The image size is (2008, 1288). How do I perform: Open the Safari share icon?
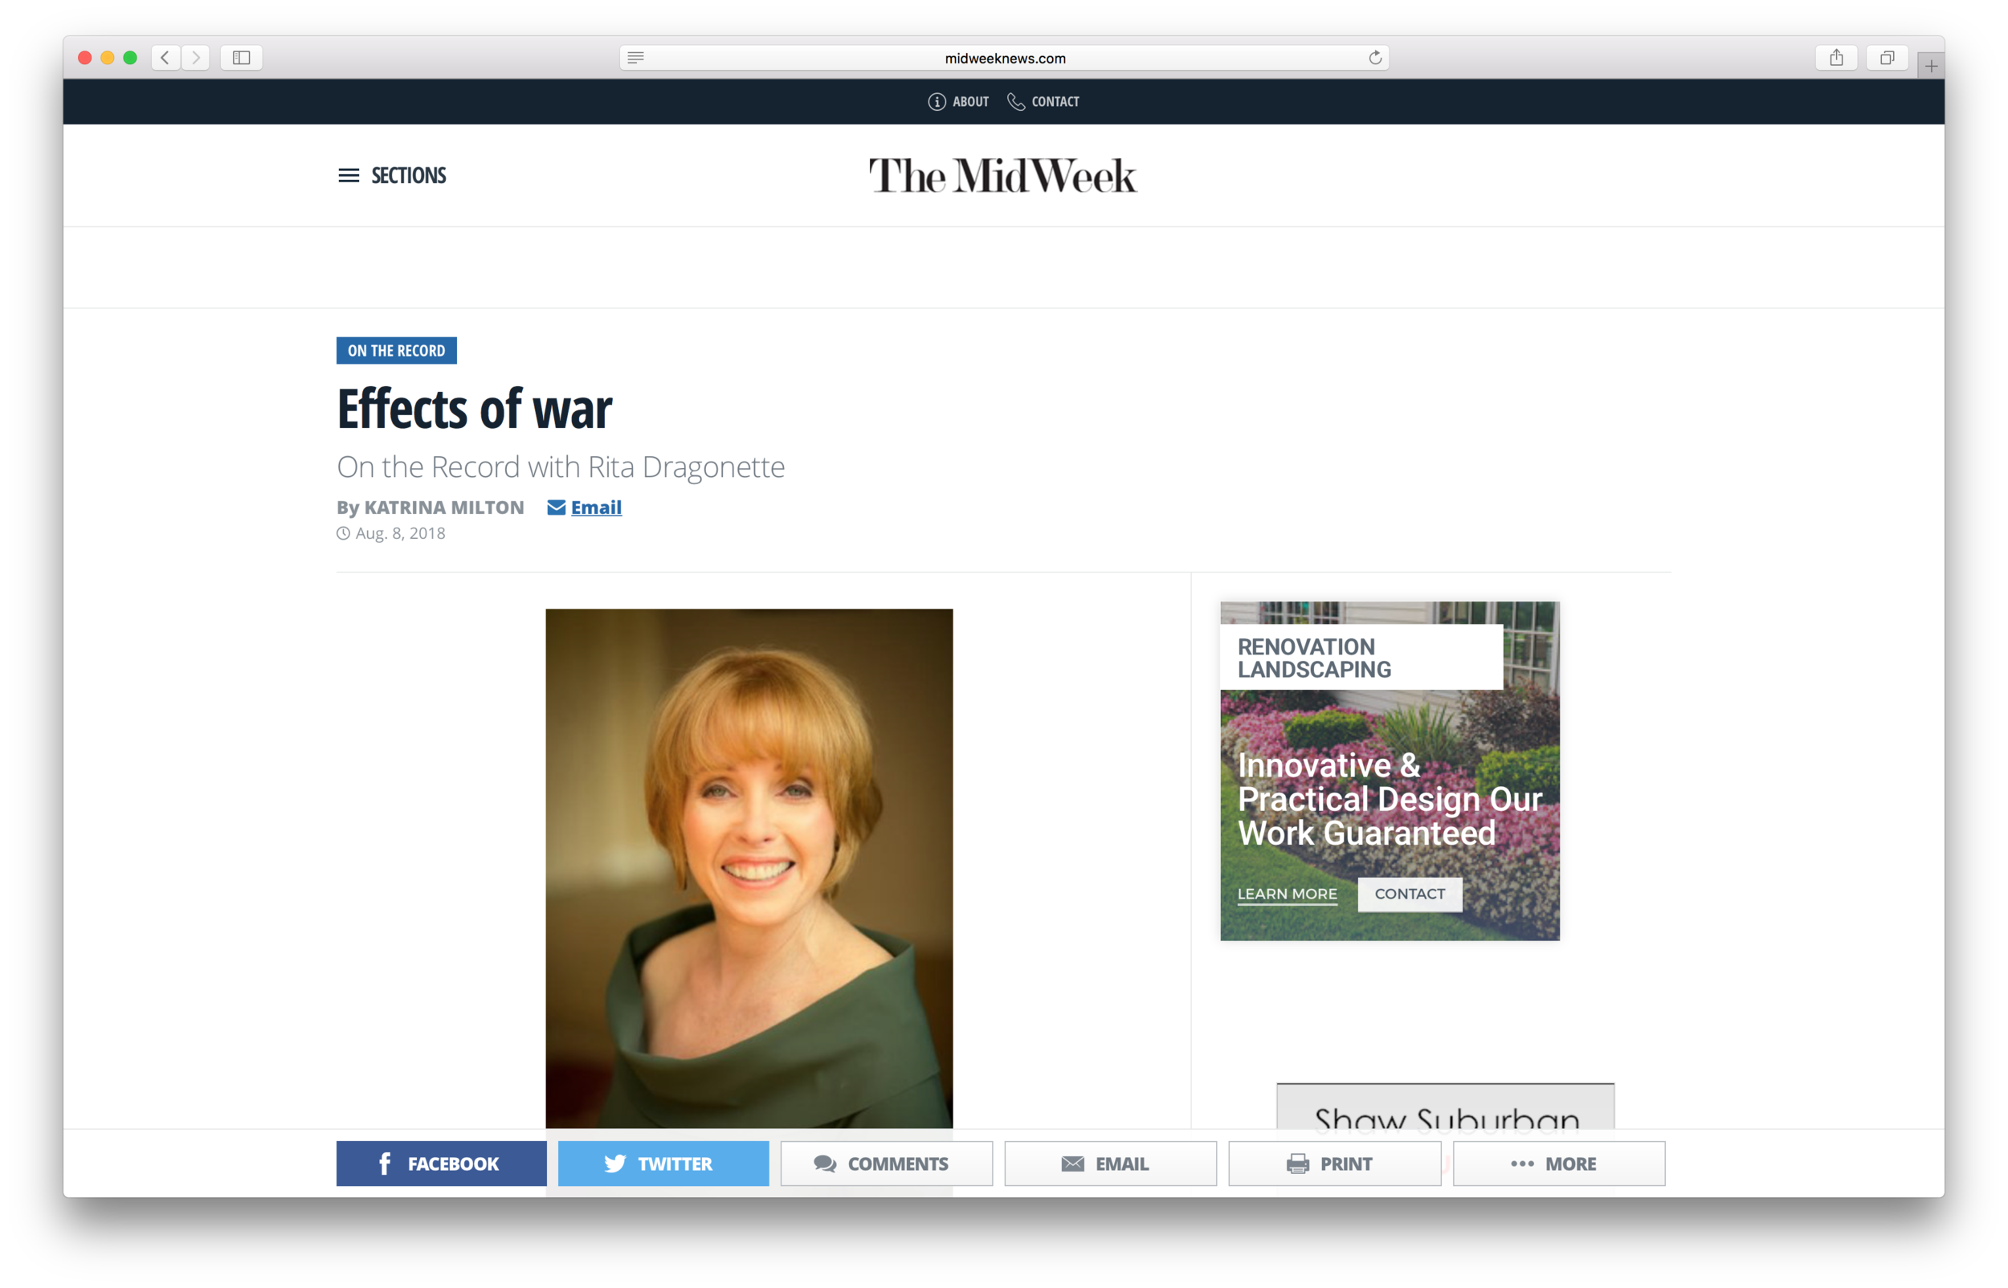pyautogui.click(x=1836, y=58)
